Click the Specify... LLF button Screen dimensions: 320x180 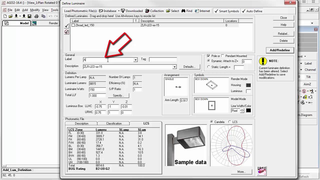[x=118, y=95]
